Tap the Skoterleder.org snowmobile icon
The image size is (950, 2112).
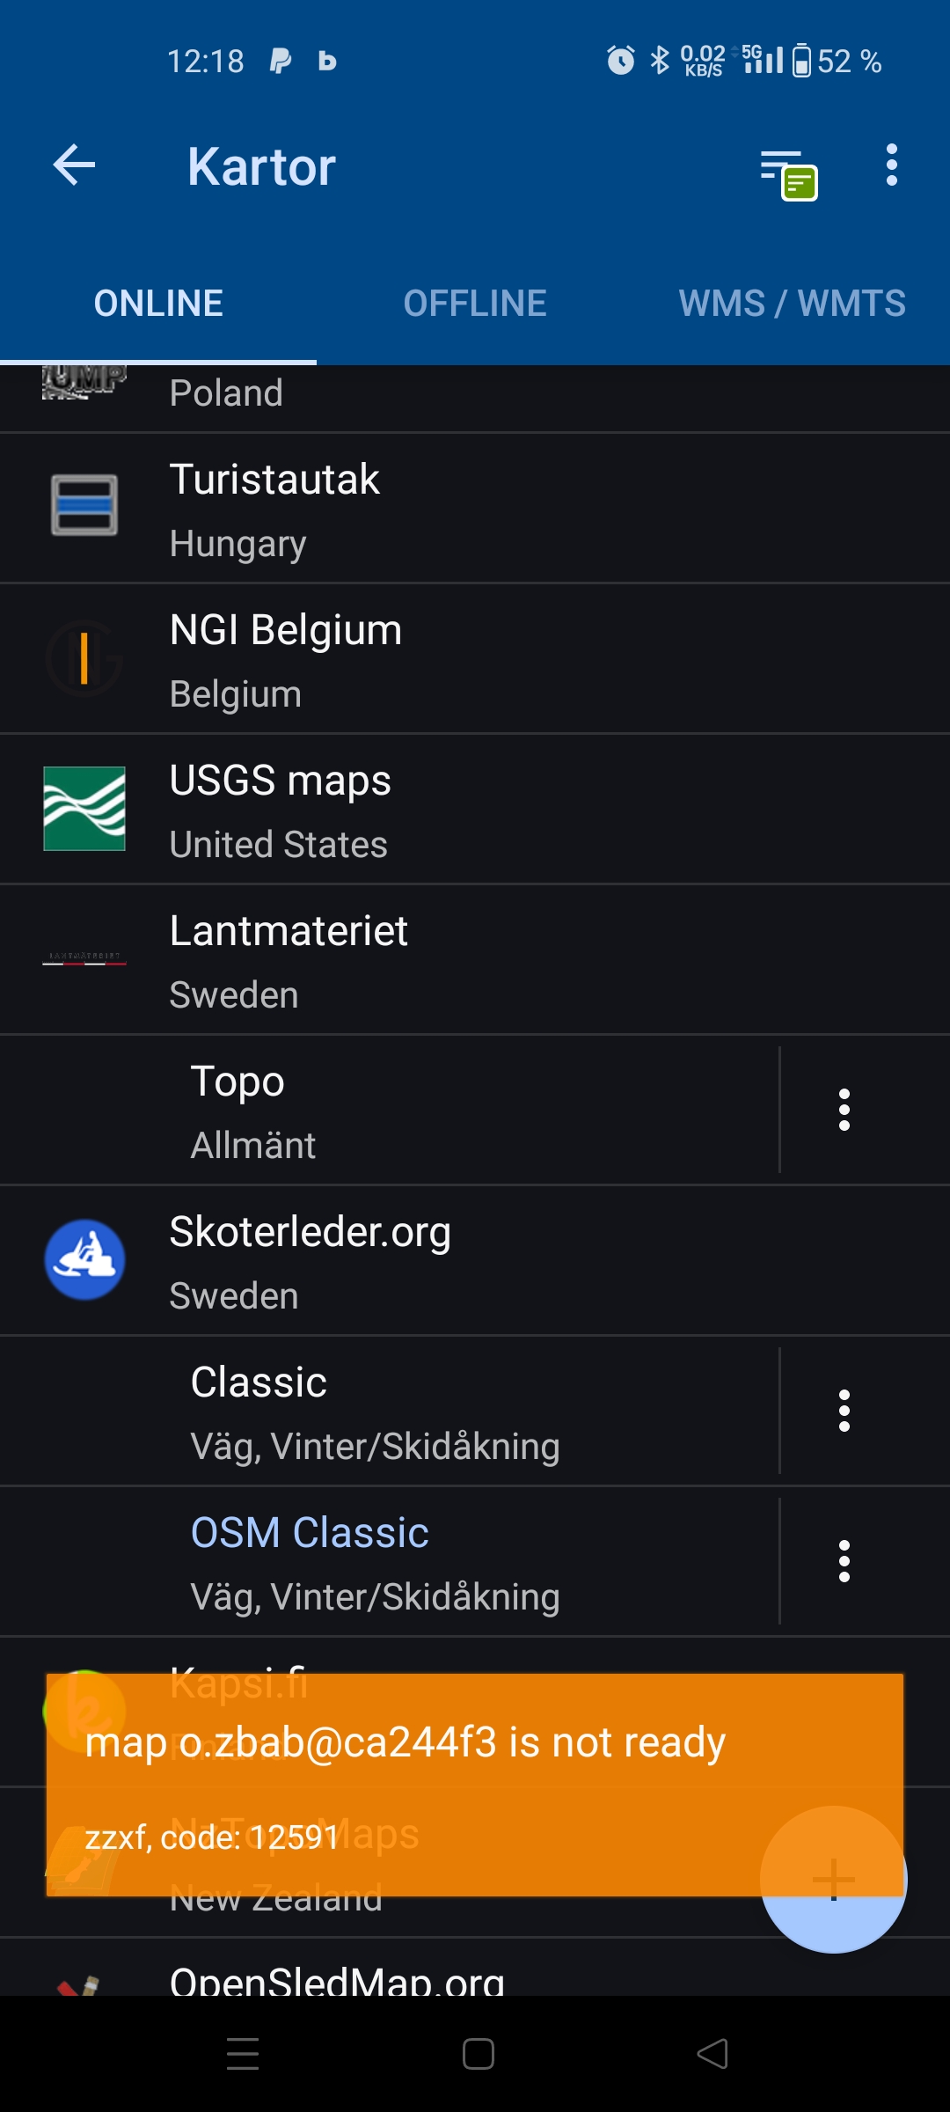pos(84,1259)
